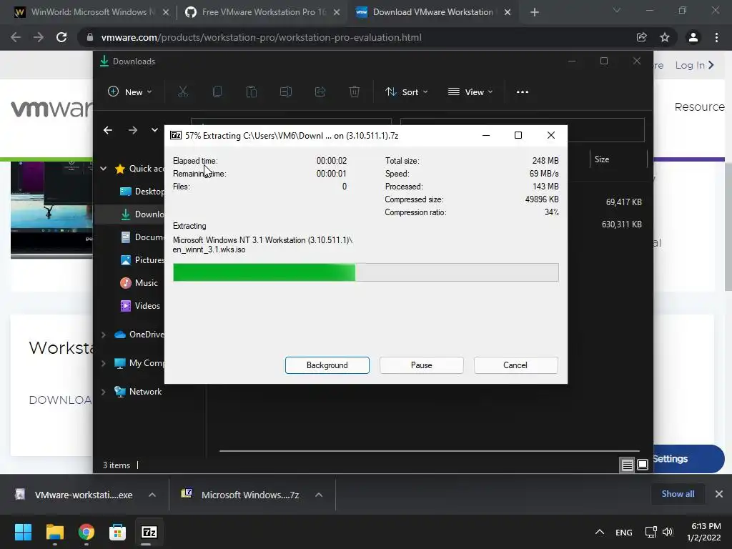The width and height of the screenshot is (732, 549).
Task: Click the Rename icon in Explorer toolbar
Action: [x=286, y=92]
